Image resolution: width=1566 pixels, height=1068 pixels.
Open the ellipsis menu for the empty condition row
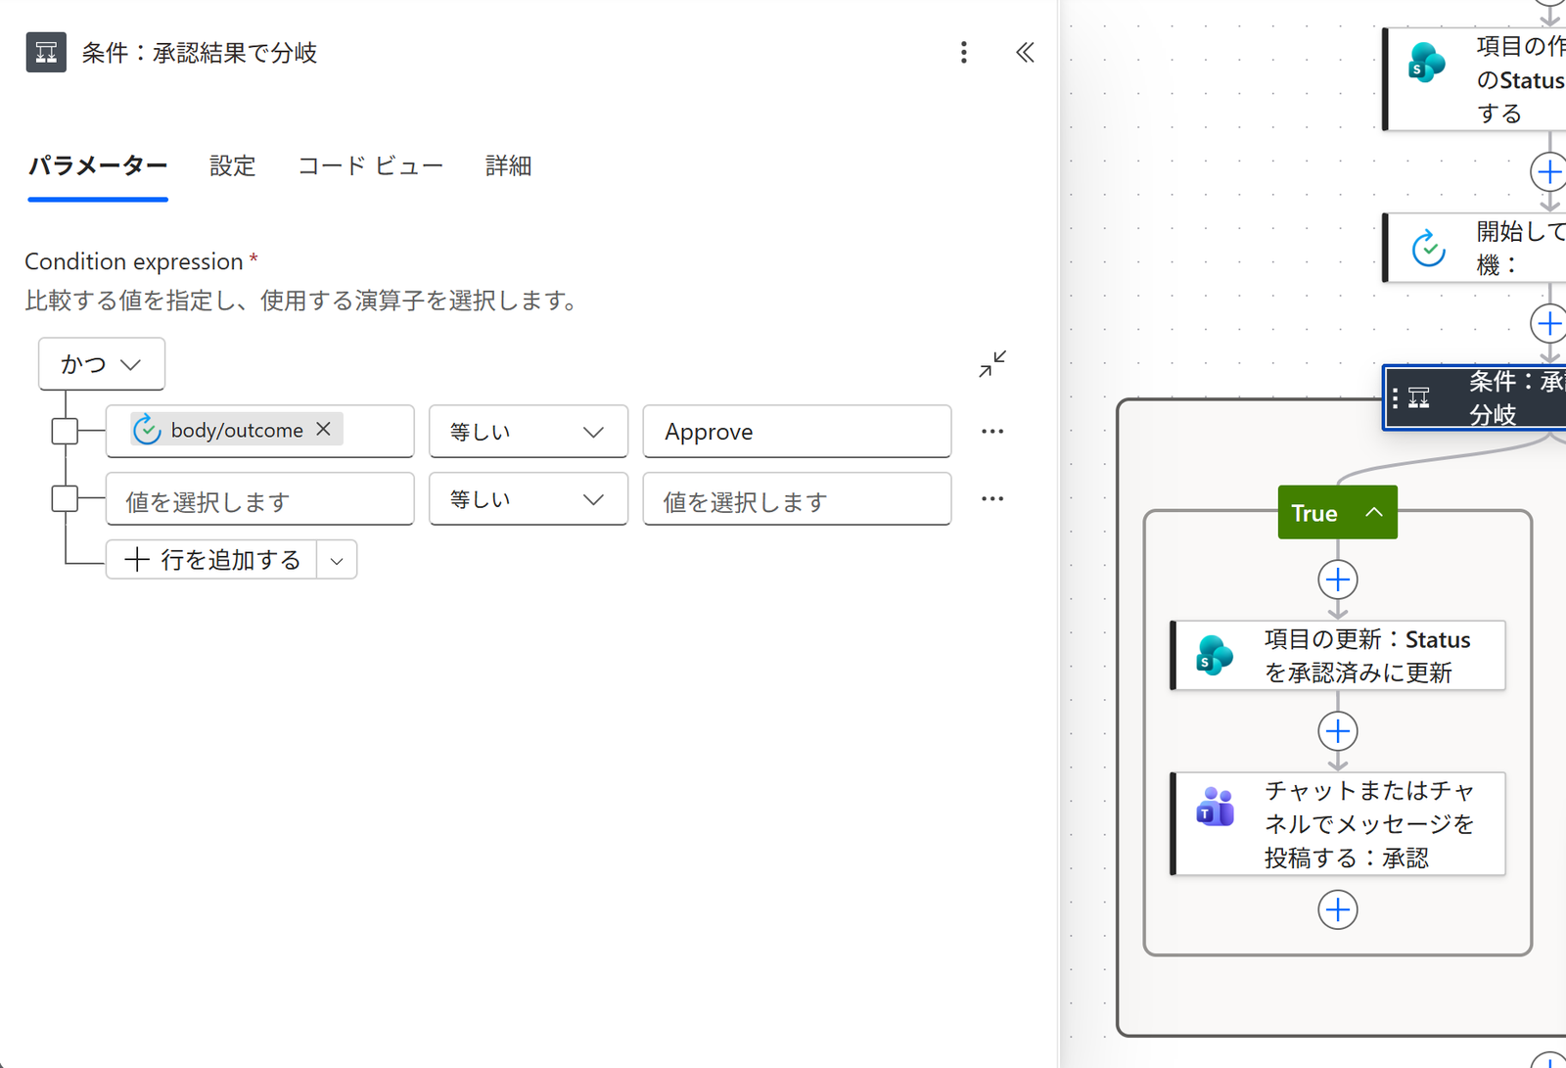coord(992,498)
